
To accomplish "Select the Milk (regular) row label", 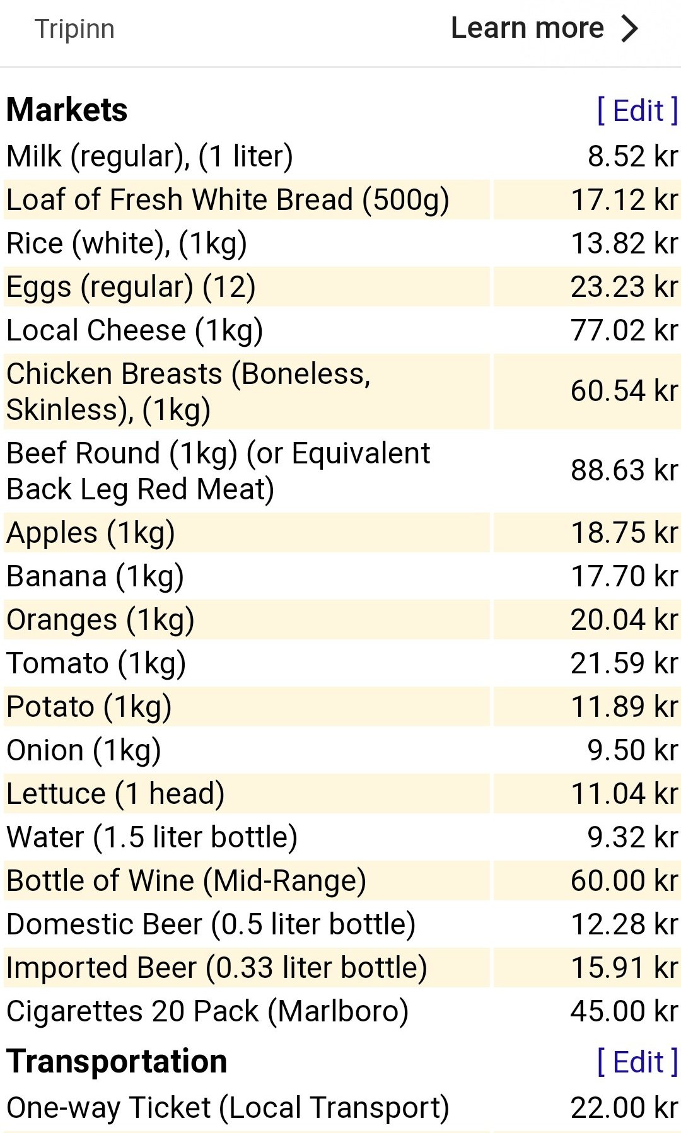I will pyautogui.click(x=150, y=156).
